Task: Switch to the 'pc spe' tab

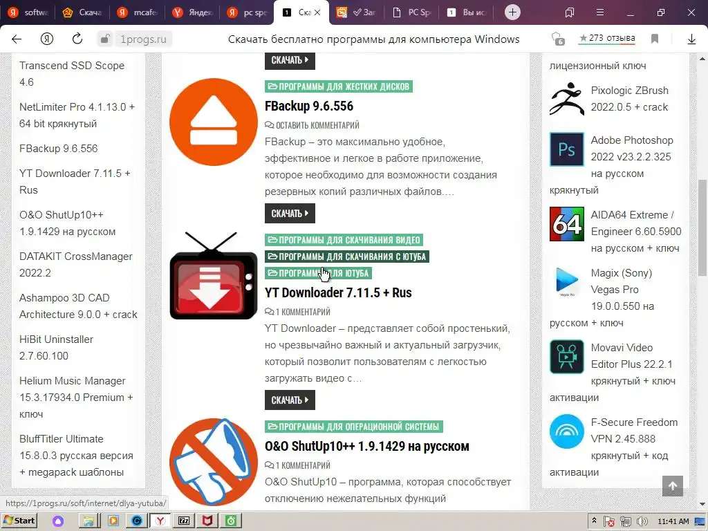Action: [247, 12]
